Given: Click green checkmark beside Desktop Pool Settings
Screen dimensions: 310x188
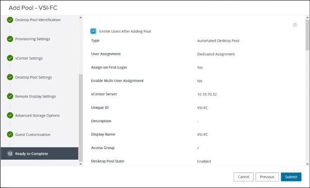Looking at the screenshot, I should (x=10, y=77).
